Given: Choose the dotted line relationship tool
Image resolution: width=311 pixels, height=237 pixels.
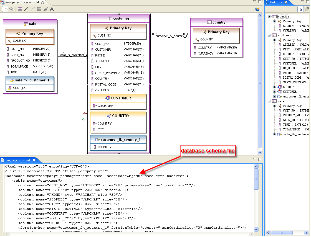Looking at the screenshot, I should coord(33,9).
